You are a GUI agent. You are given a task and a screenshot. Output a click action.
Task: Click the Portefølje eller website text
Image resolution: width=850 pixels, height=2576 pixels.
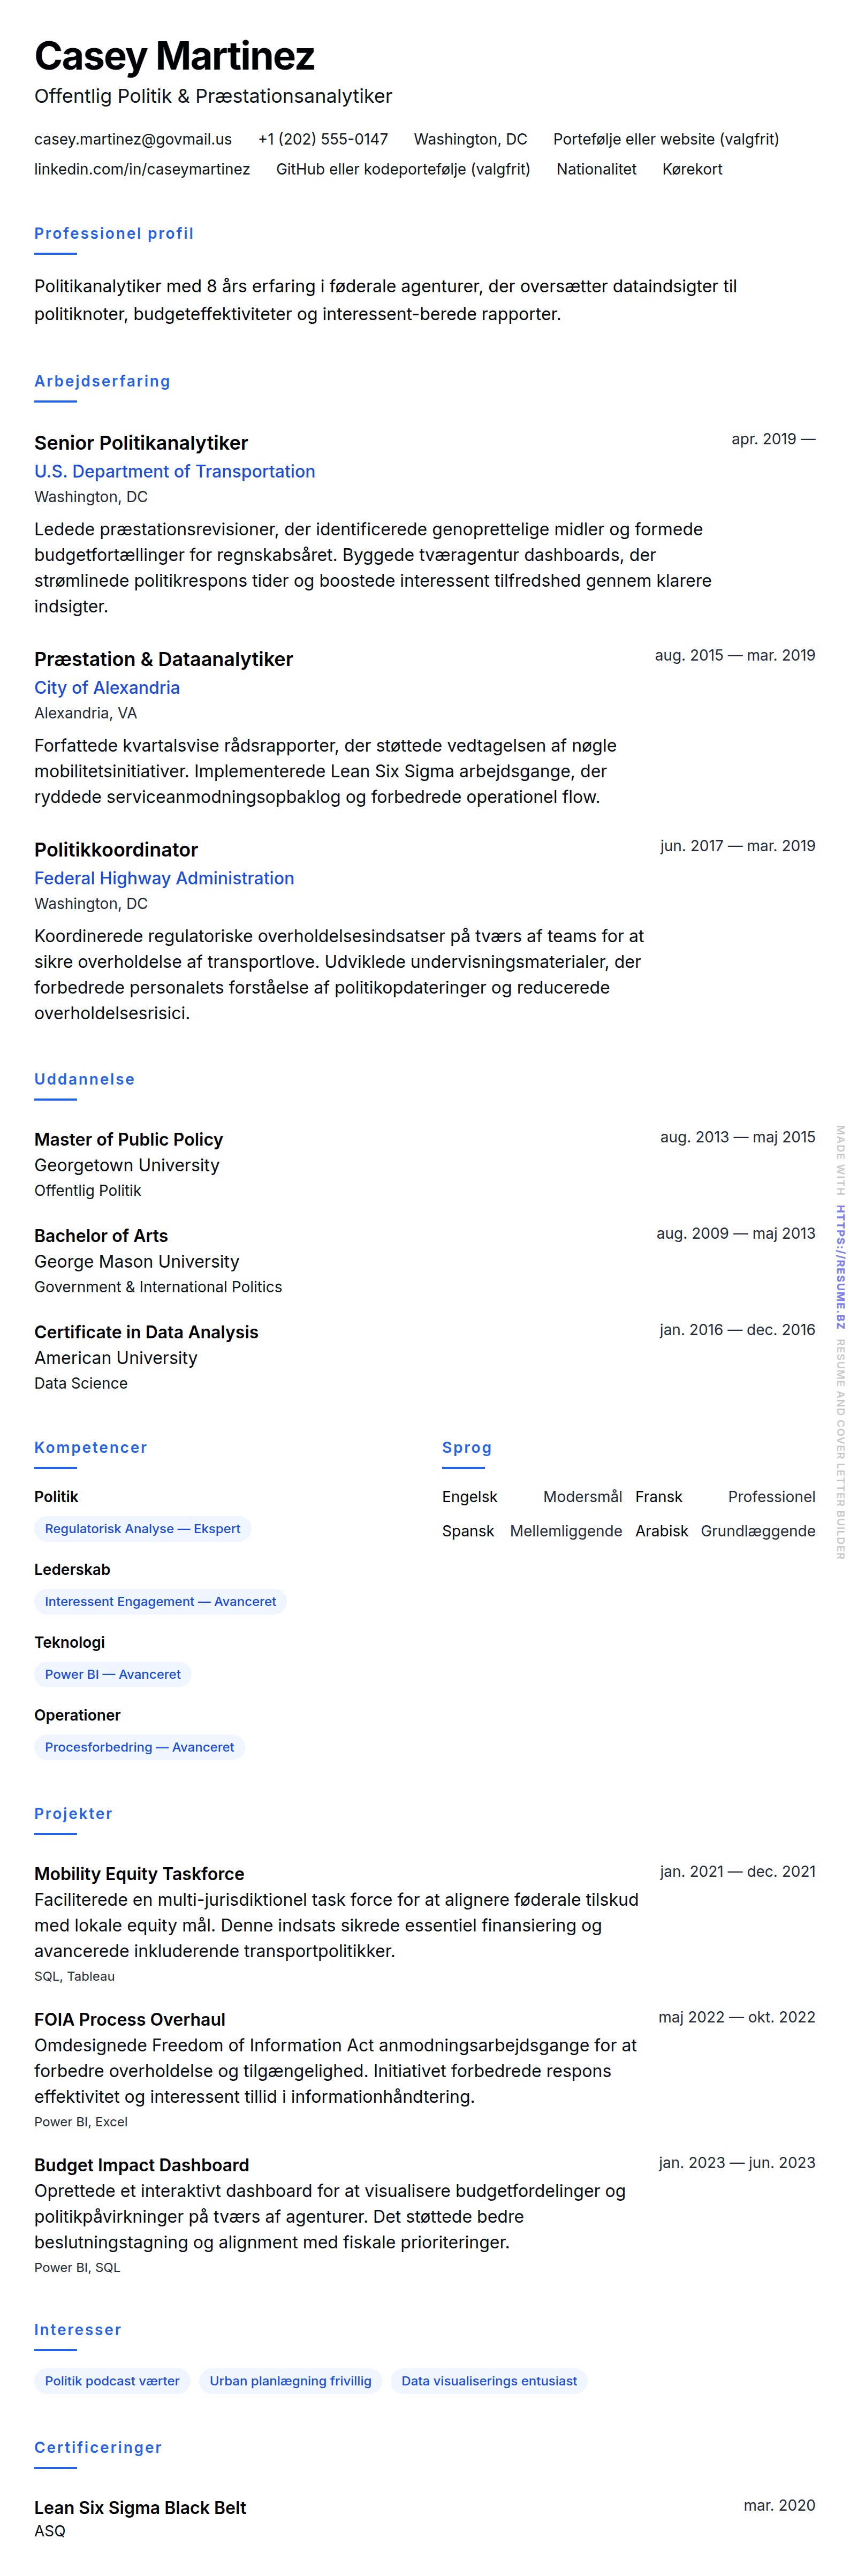pos(666,139)
